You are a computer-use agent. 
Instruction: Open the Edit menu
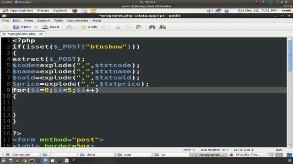point(16,20)
